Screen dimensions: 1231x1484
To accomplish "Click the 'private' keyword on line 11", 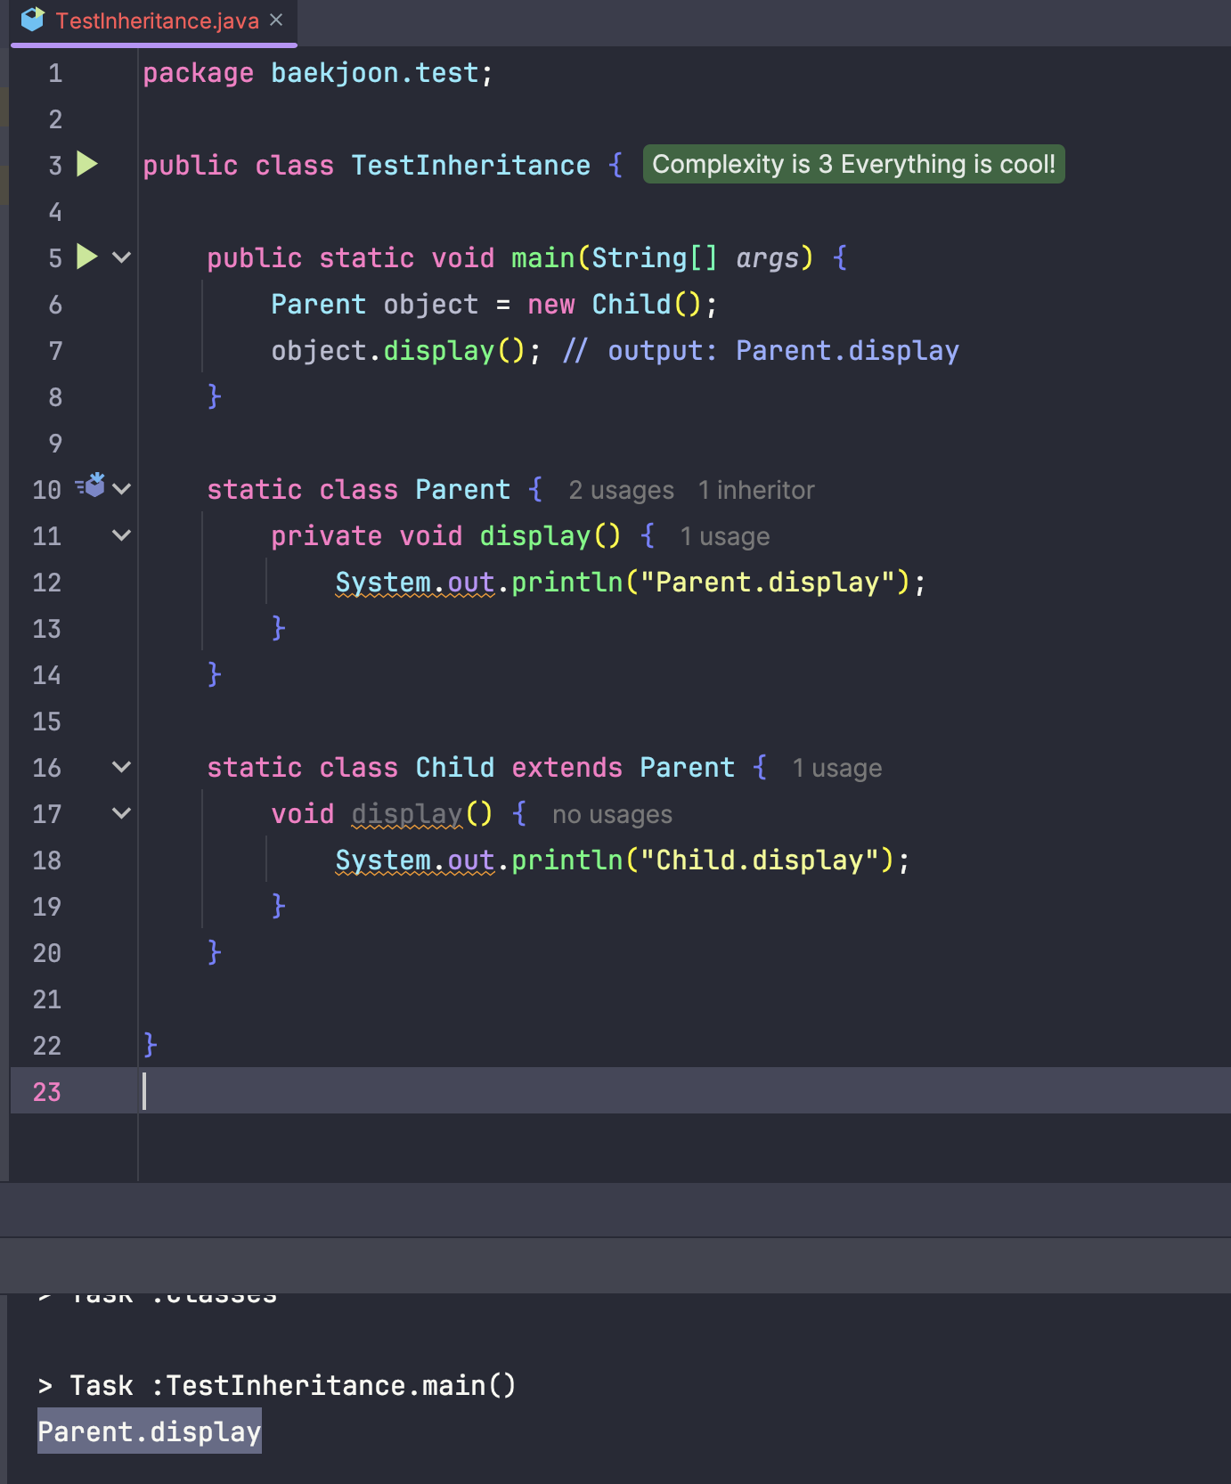I will tap(327, 535).
